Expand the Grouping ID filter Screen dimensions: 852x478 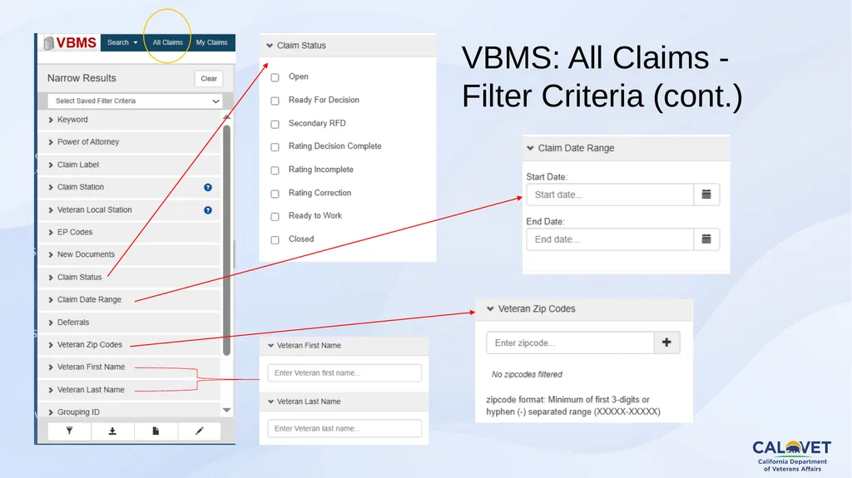[129, 411]
